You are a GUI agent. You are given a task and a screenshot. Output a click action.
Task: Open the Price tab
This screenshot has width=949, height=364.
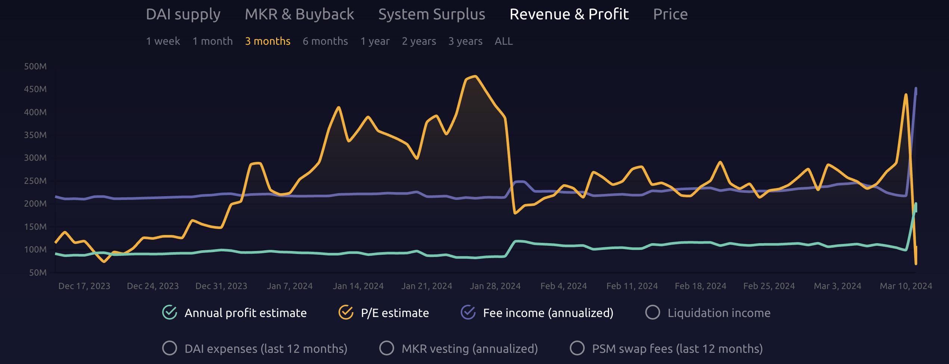coord(670,14)
